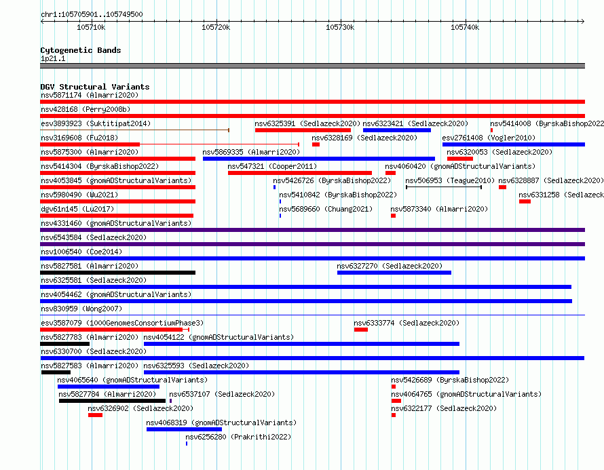The image size is (604, 470).
Task: Open the nsv3169608 (Fu2018) label
Action: point(79,138)
